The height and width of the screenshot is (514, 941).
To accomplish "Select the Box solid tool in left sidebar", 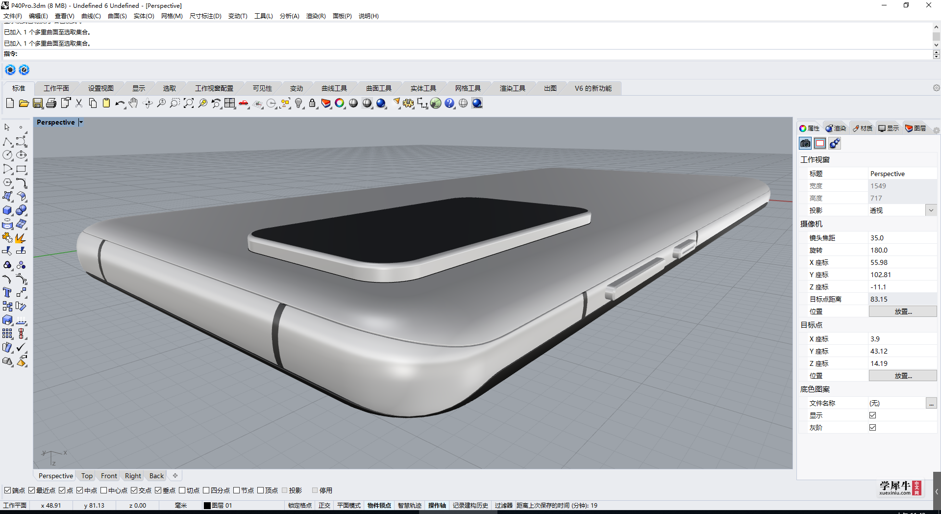I will [7, 210].
